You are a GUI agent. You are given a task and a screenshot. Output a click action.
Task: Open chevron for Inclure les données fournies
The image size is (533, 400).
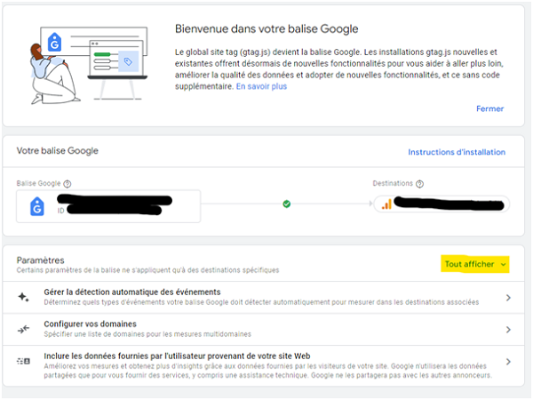(x=508, y=362)
